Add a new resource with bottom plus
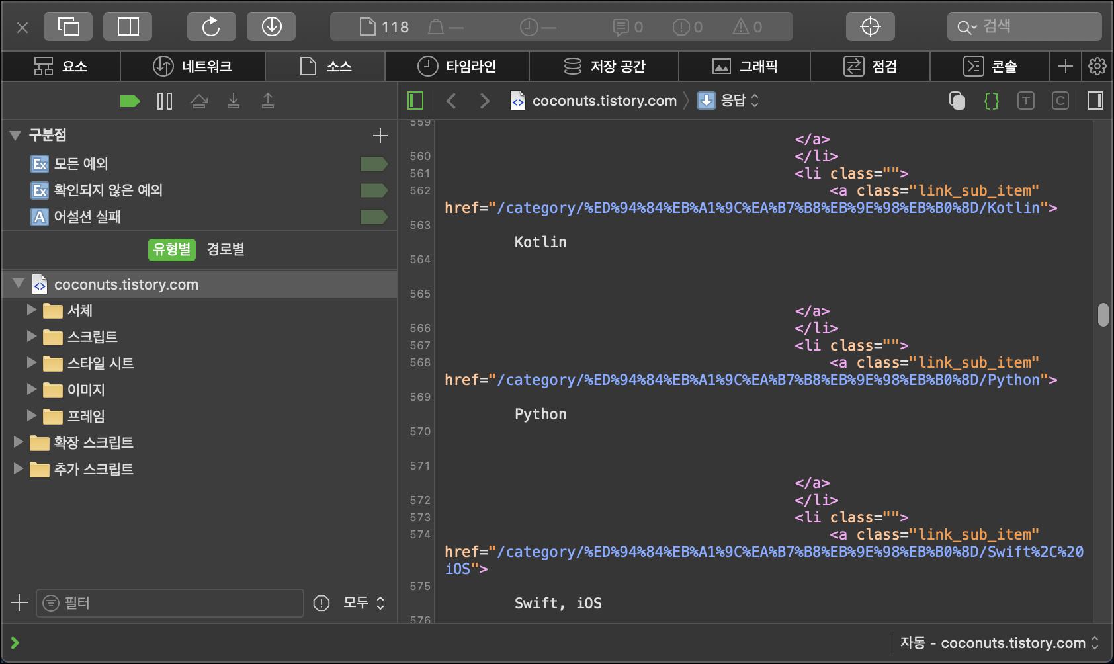 19,602
